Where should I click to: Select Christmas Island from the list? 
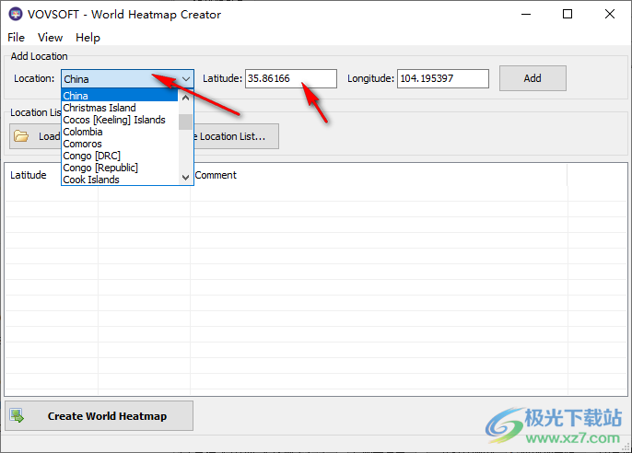(x=120, y=108)
